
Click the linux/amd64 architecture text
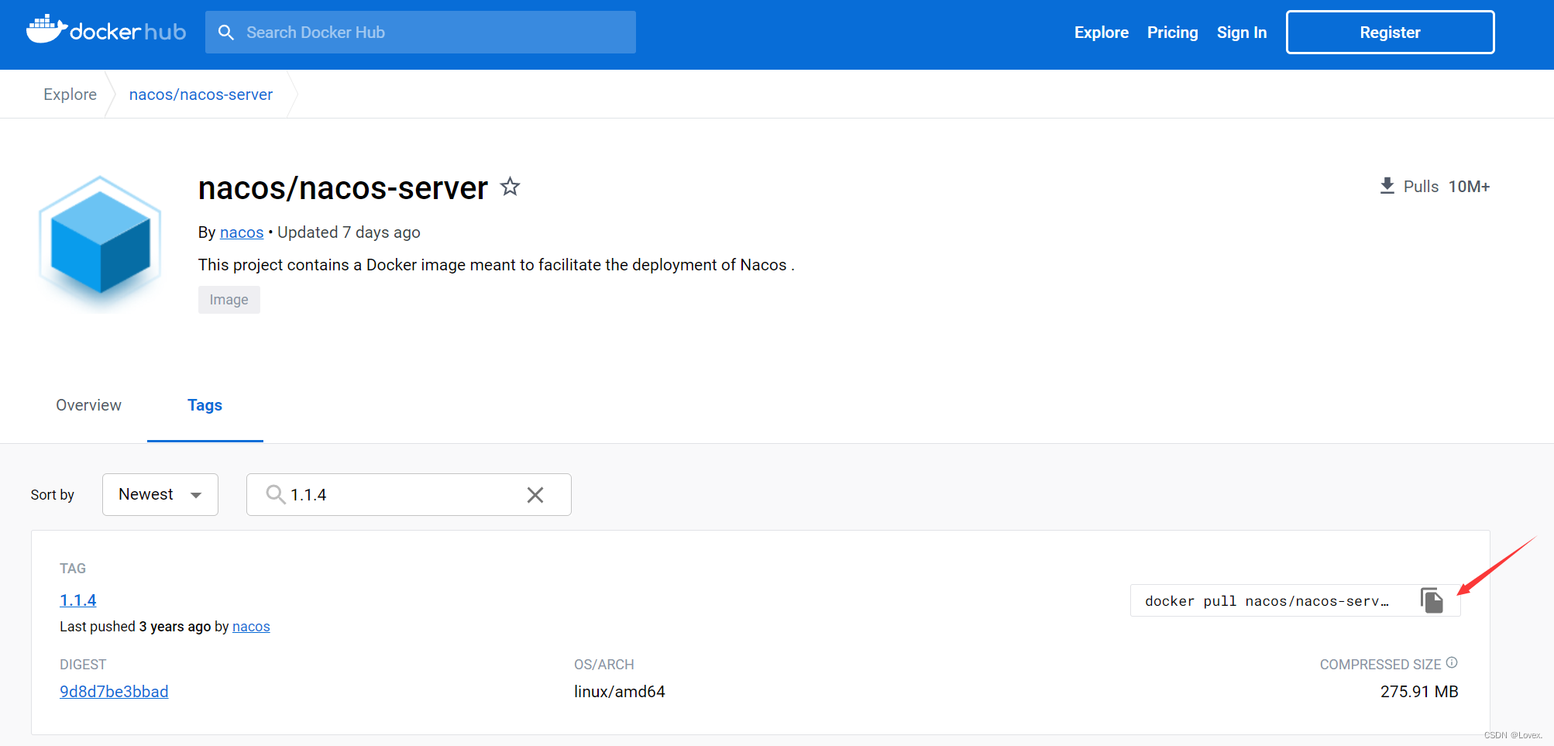(620, 692)
